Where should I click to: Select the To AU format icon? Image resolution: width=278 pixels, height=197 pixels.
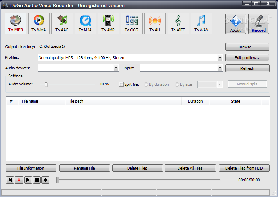155,24
